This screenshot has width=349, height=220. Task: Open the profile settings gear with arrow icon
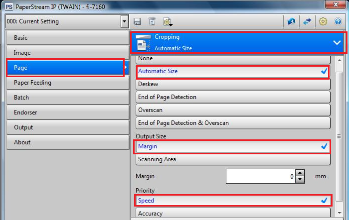click(168, 22)
